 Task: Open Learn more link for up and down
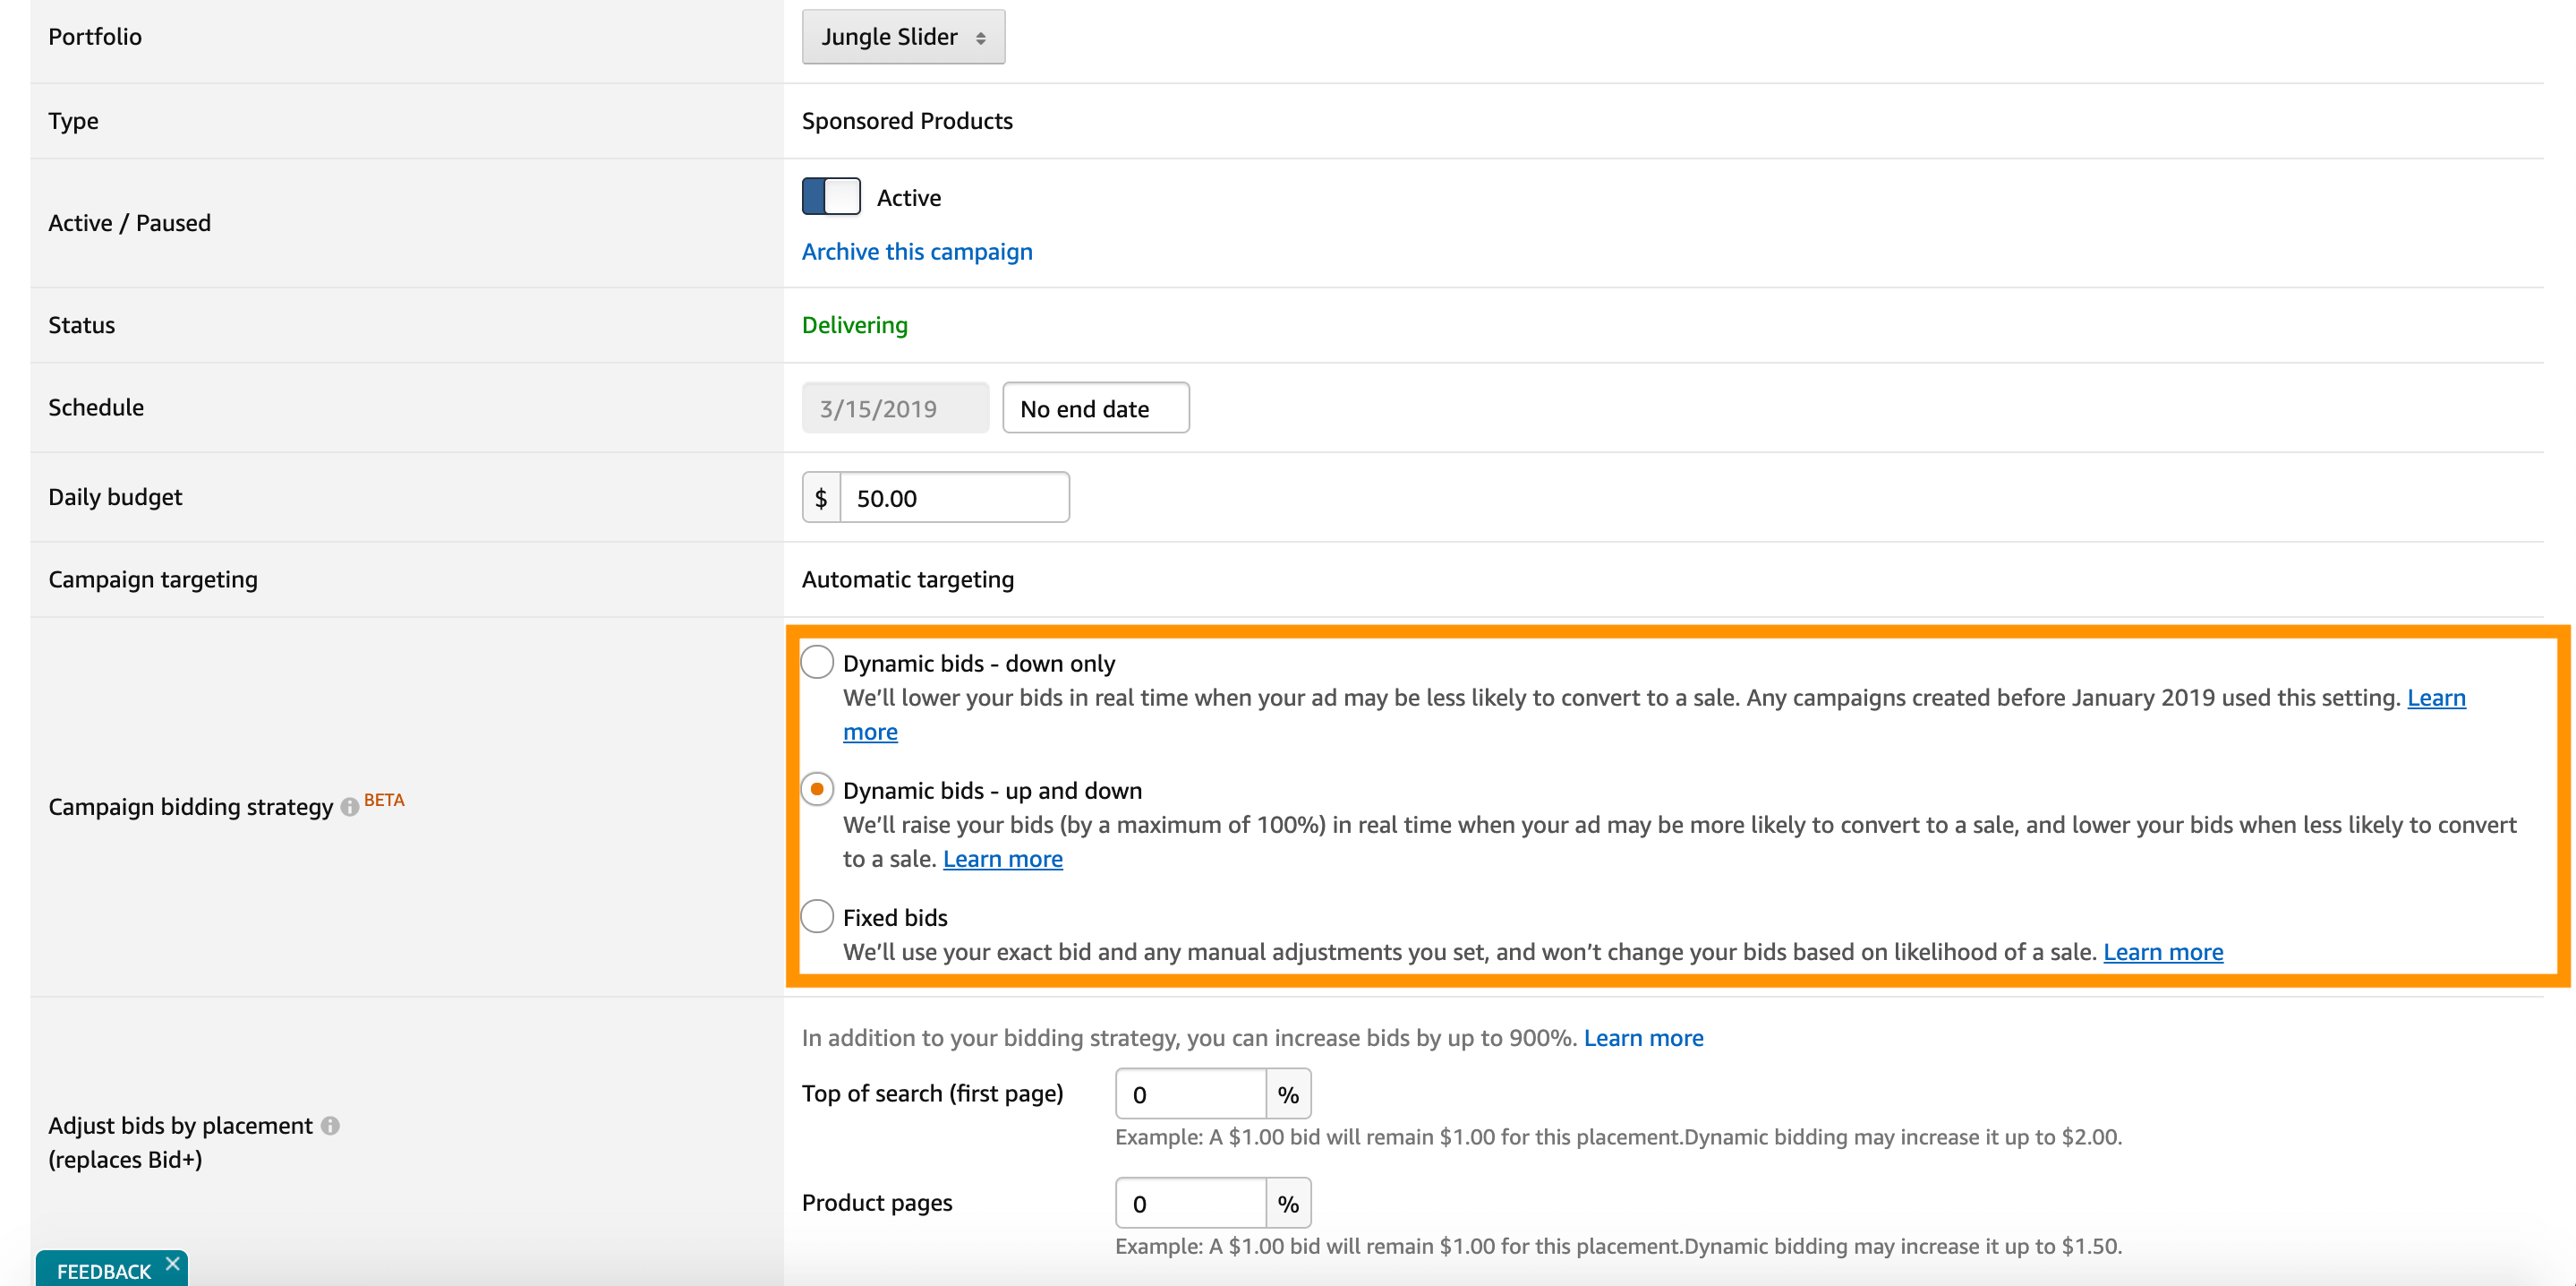(x=1002, y=859)
